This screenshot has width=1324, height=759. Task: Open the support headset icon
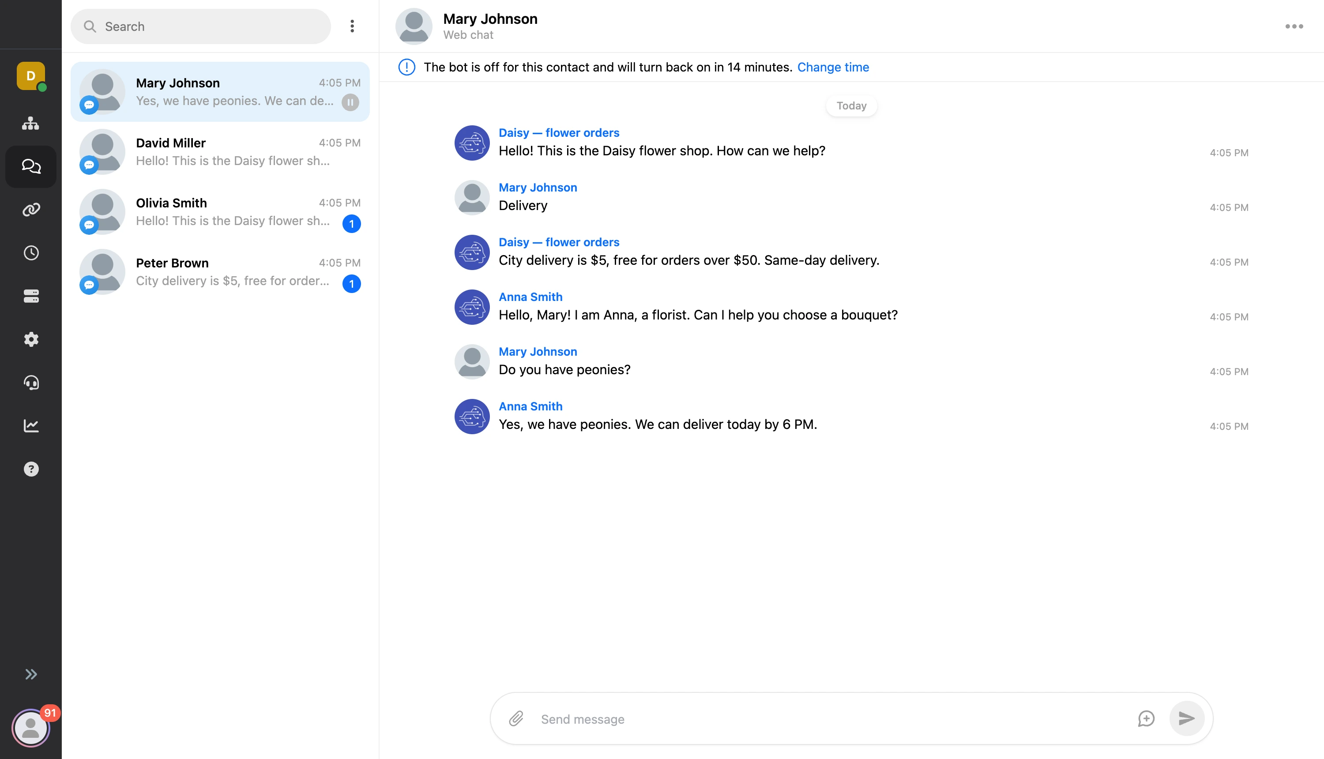coord(31,383)
